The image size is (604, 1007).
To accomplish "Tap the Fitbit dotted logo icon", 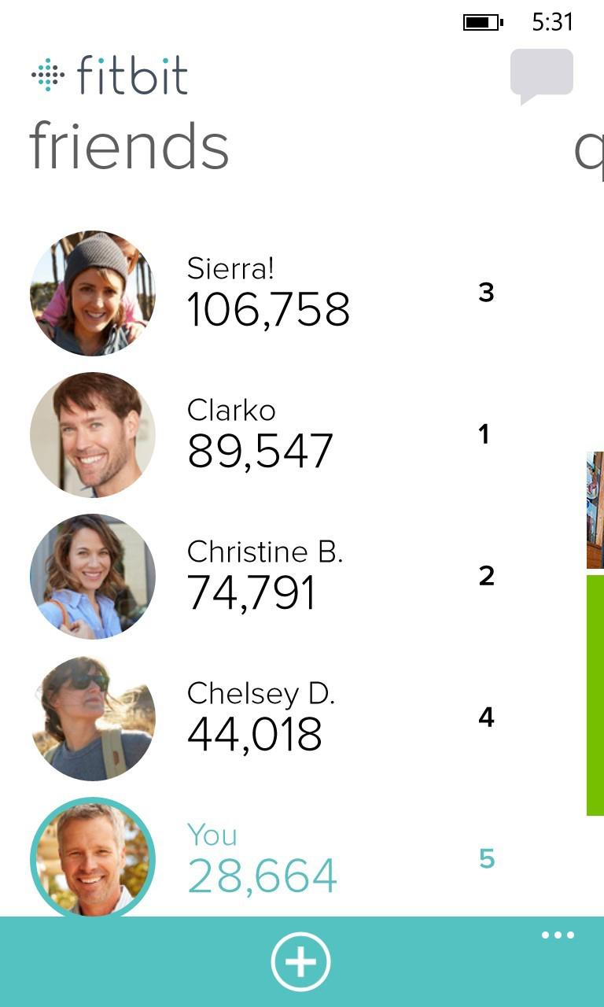I will (48, 75).
